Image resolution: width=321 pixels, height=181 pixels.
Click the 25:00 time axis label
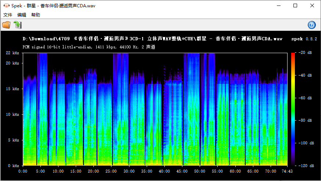pos(111,171)
